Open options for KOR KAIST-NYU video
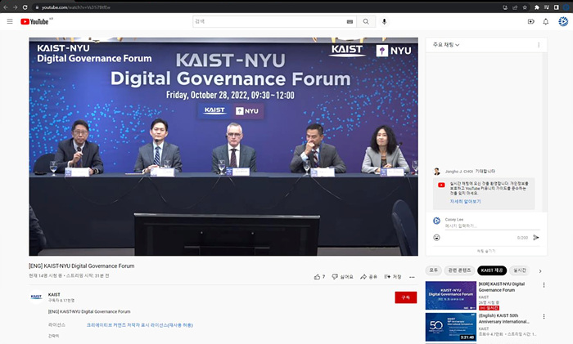 [544, 285]
